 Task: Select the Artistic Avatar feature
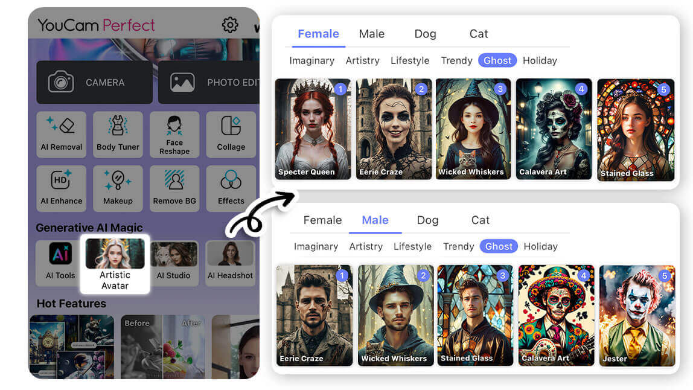[x=115, y=264]
